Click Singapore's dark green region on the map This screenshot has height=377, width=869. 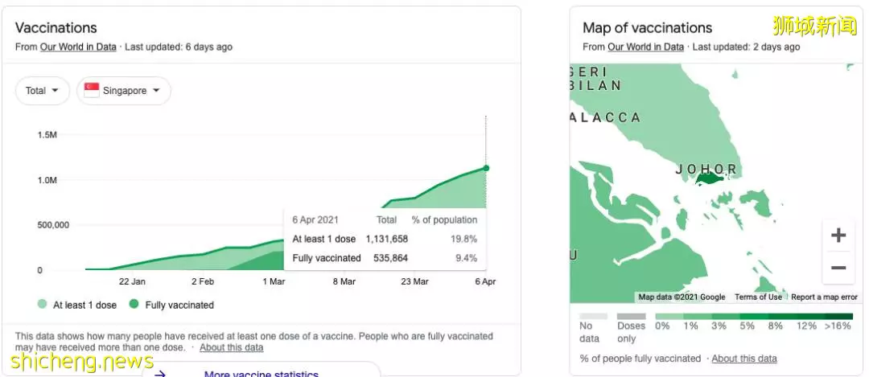click(x=715, y=179)
